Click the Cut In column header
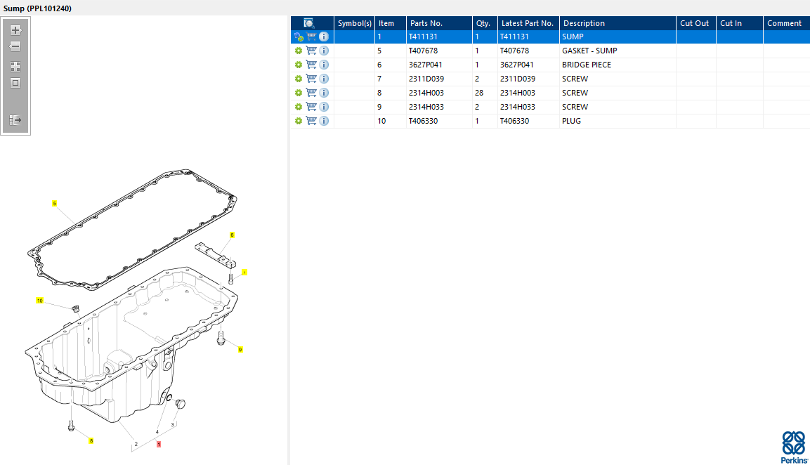 740,23
